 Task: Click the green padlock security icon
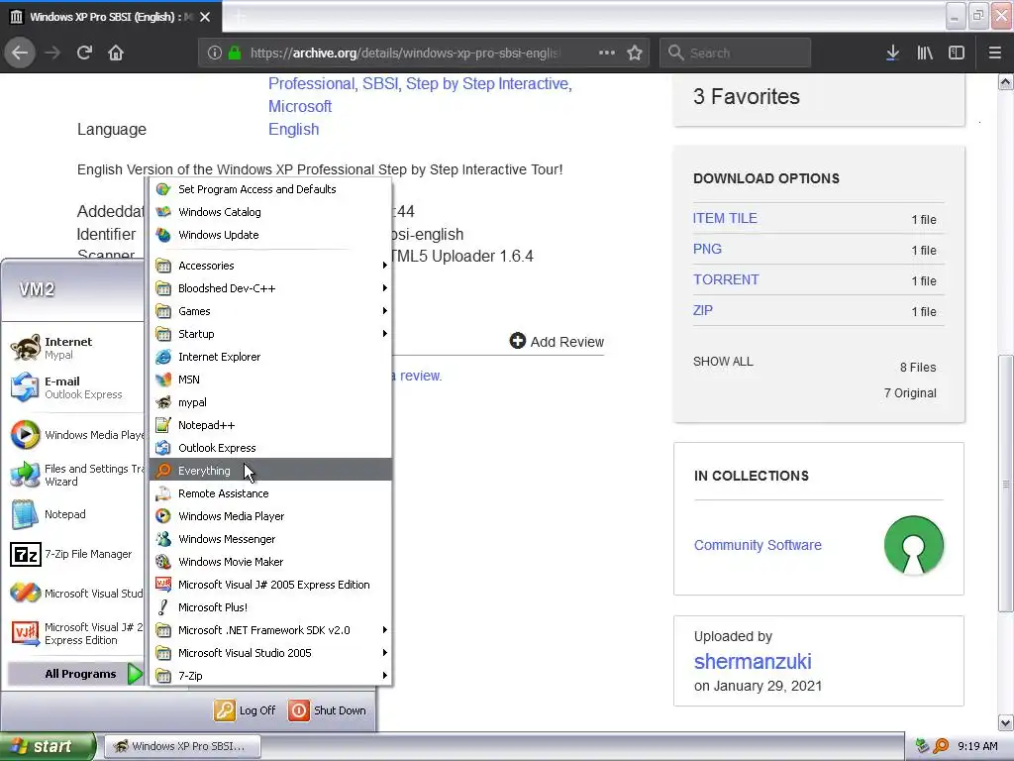tap(235, 53)
